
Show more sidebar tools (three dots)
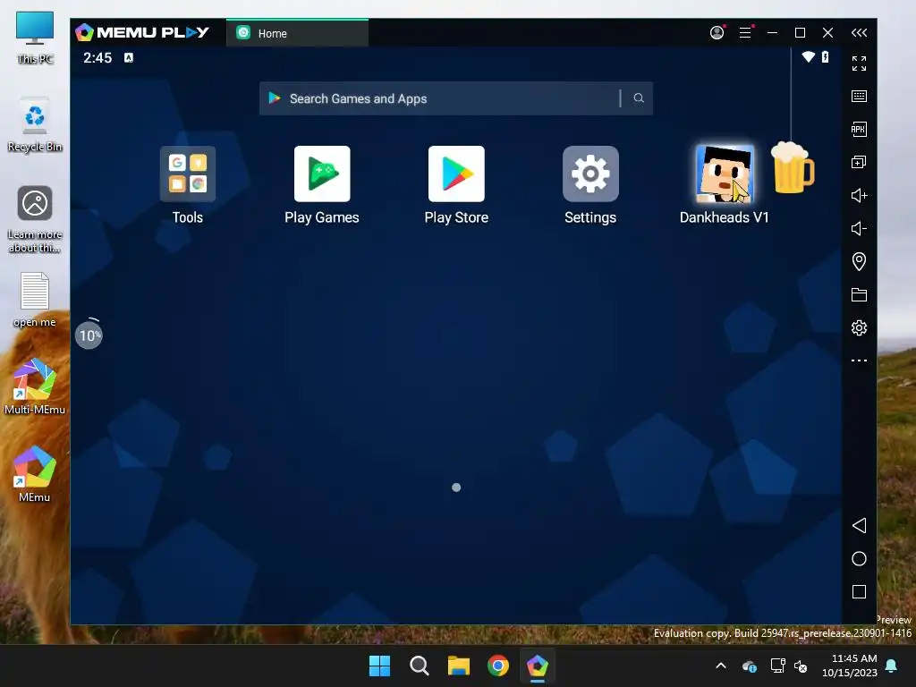tap(859, 360)
